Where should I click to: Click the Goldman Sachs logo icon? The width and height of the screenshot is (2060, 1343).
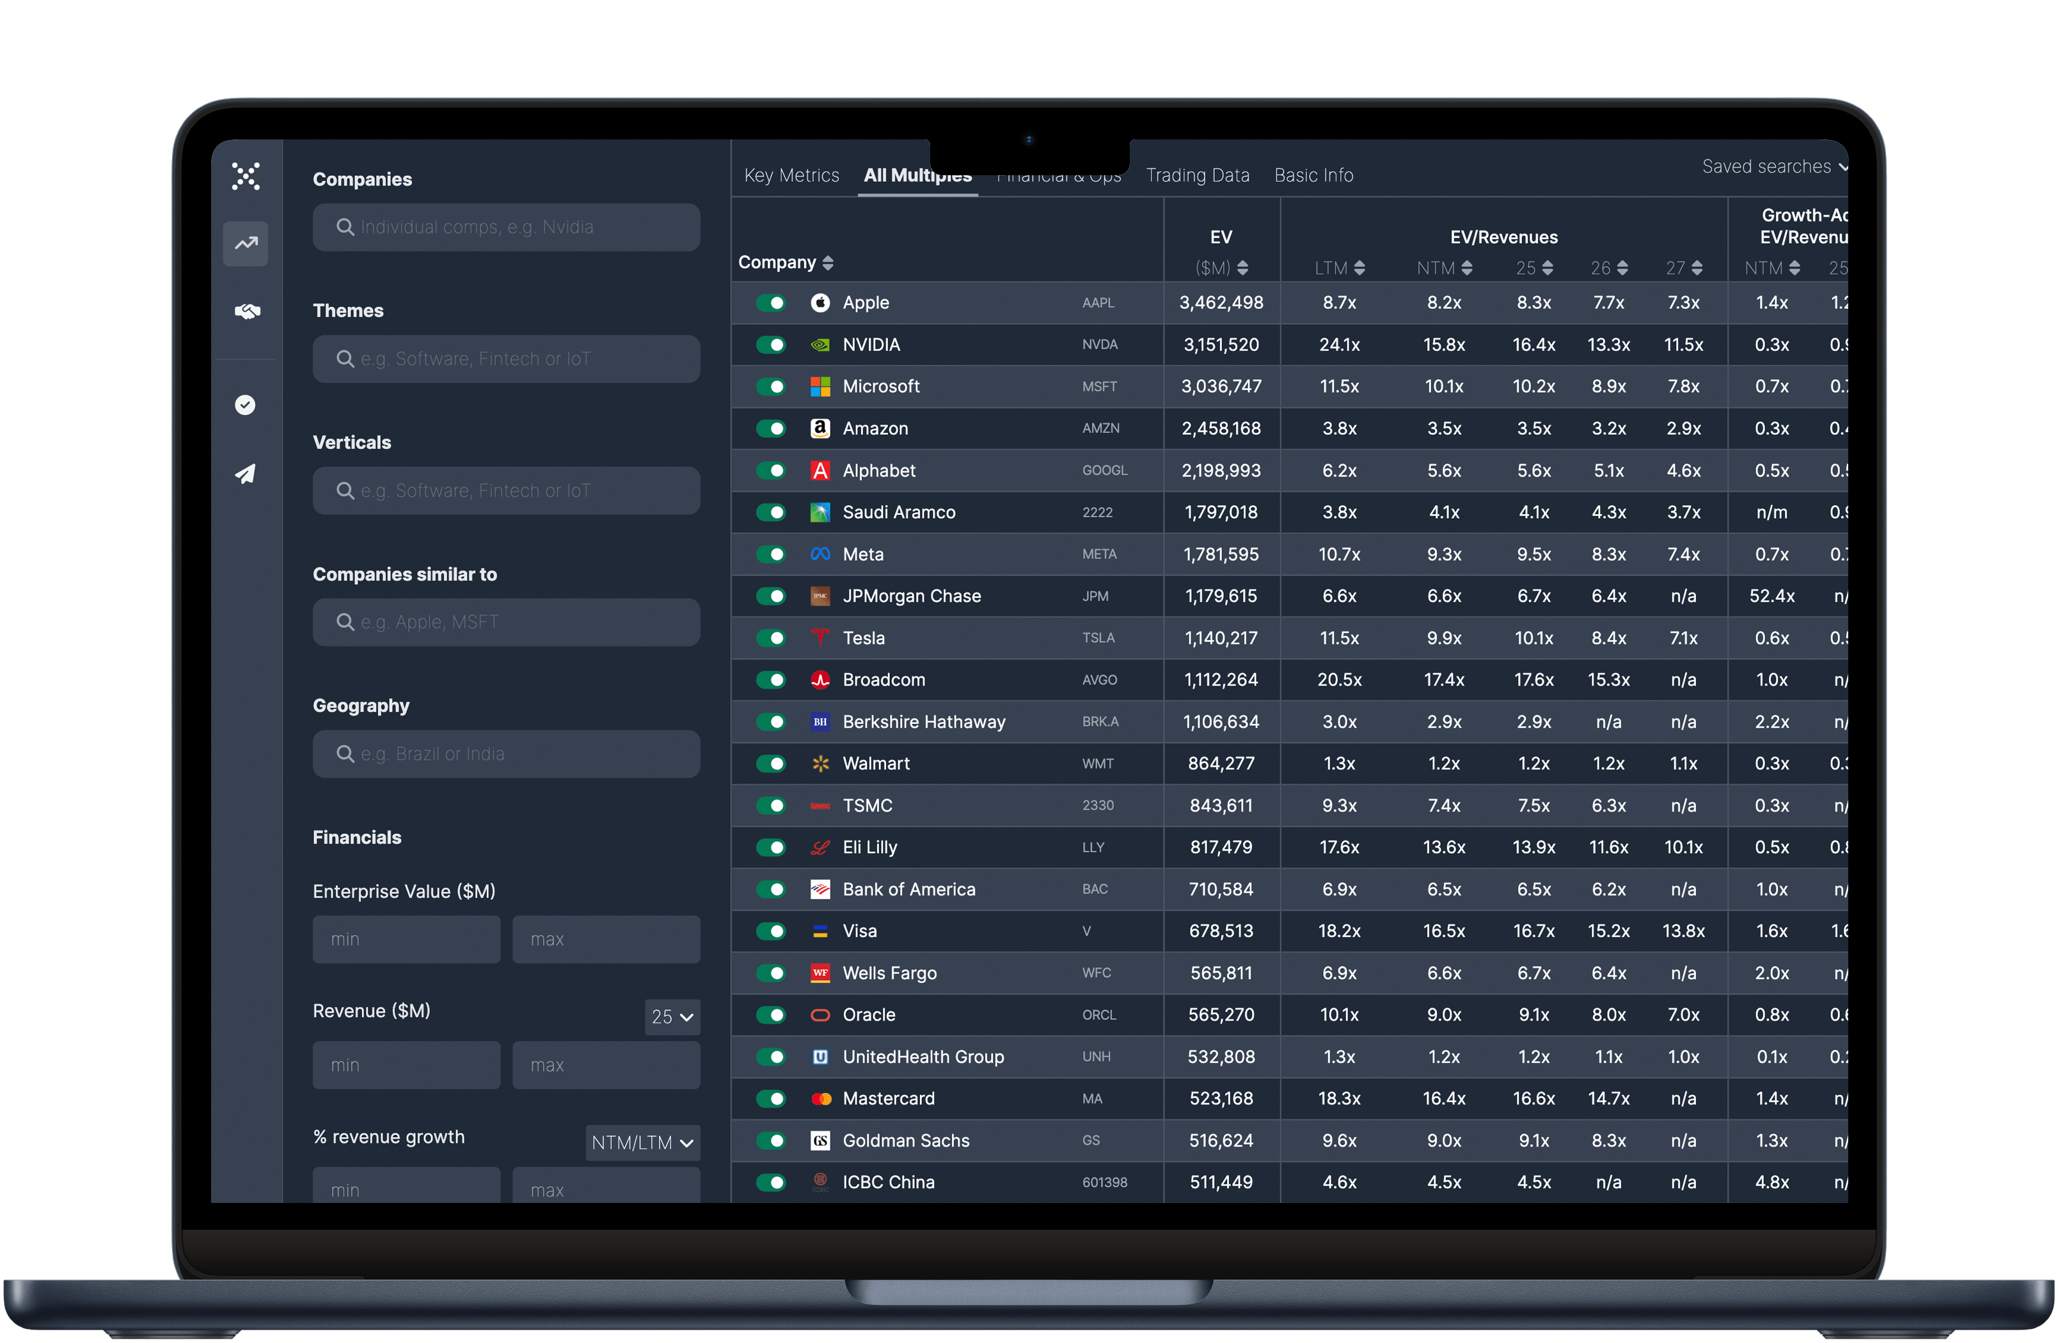(x=820, y=1140)
